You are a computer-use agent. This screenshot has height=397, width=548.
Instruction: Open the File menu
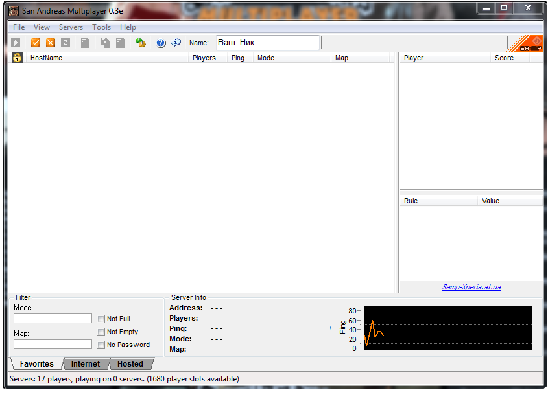click(x=19, y=27)
